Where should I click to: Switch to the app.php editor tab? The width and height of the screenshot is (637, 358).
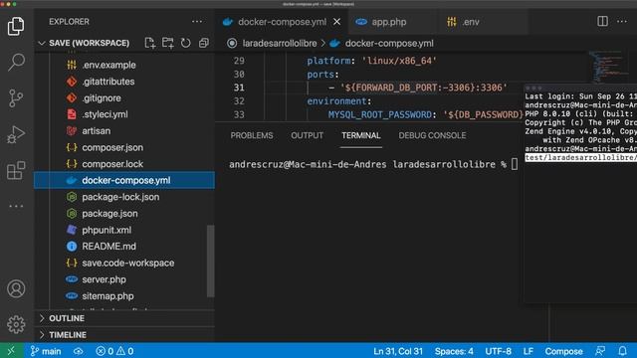tap(392, 22)
